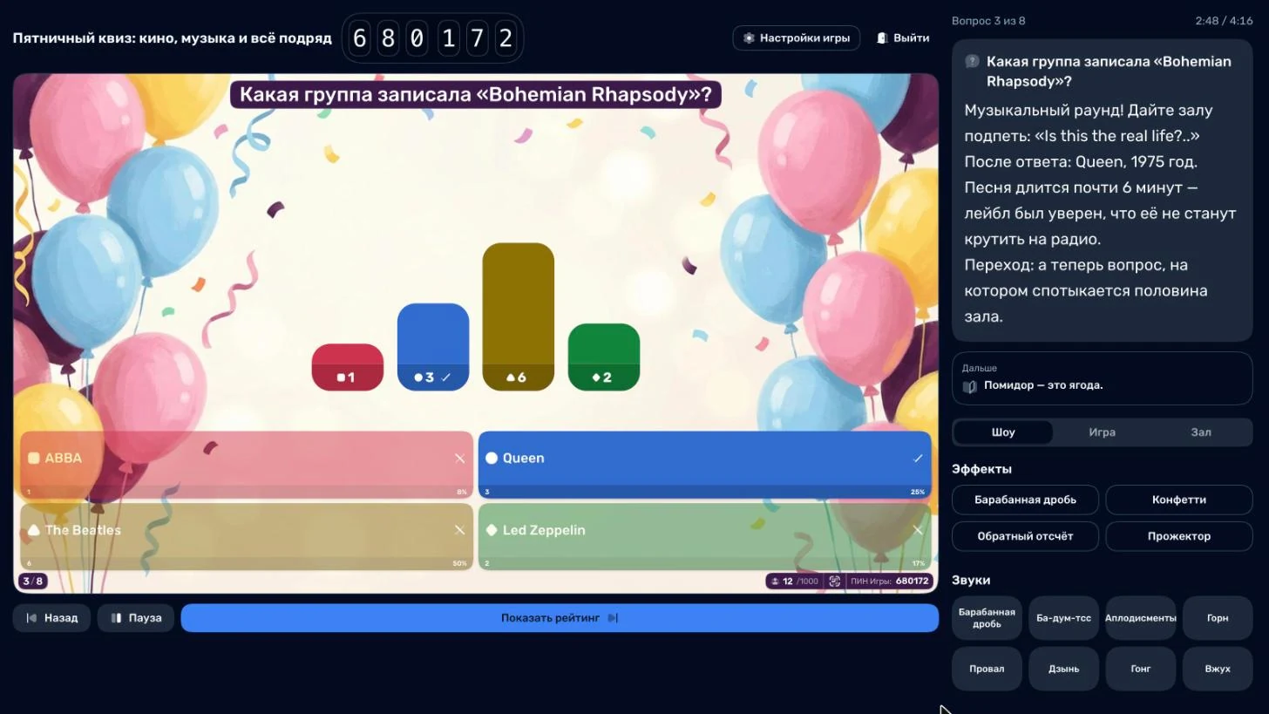
Task: Click the players count icon beside 12/1000
Action: pyautogui.click(x=775, y=581)
